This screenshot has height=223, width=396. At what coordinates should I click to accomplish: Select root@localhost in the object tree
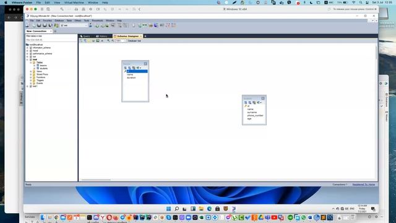pyautogui.click(x=36, y=45)
